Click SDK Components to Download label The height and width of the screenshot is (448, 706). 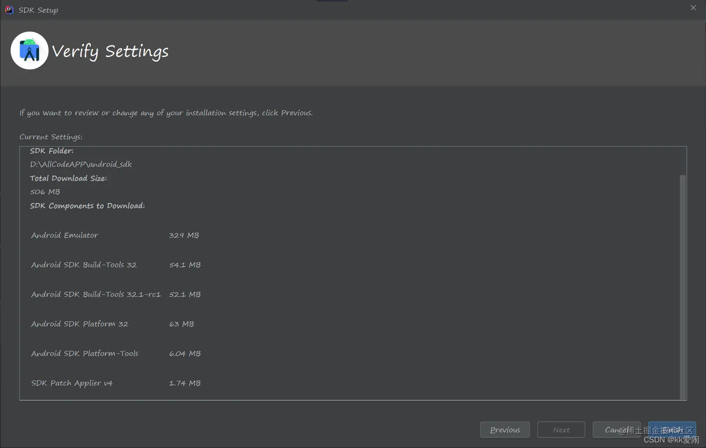coord(87,206)
